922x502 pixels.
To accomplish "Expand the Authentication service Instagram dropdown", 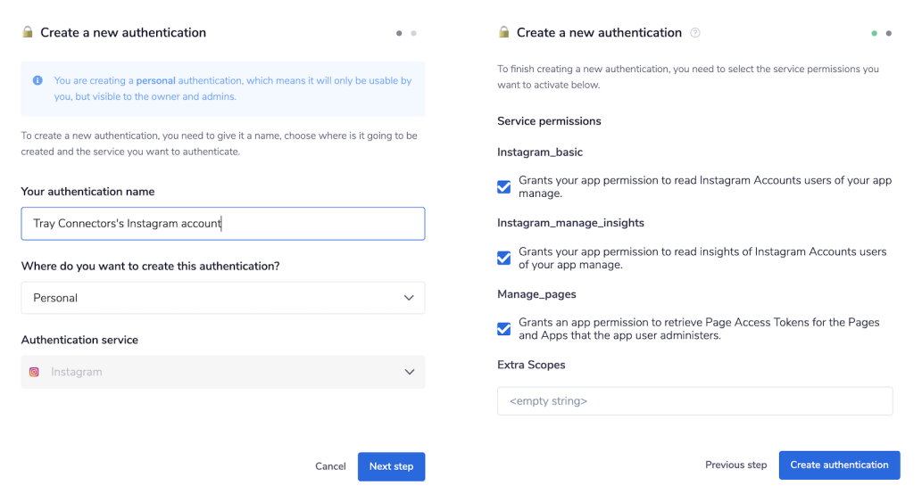I will (222, 372).
